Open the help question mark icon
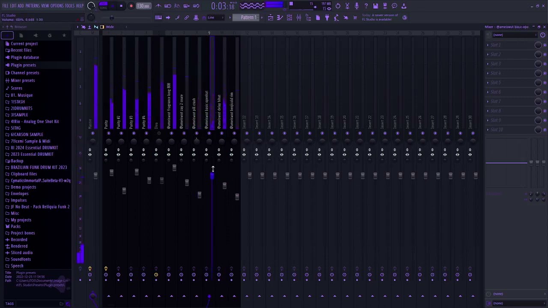This screenshot has width=548, height=308. pos(366,6)
